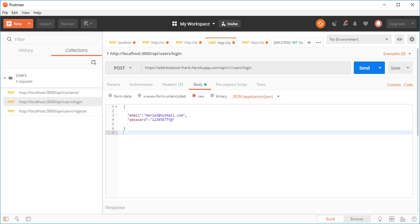420x224 pixels.
Task: Select the [DELETED] GET request tab
Action: tap(287, 43)
